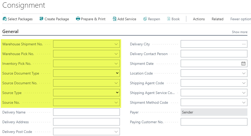Open the Related menu

click(217, 19)
